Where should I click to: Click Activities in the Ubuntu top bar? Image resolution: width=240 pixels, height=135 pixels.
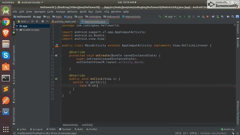[8, 2]
